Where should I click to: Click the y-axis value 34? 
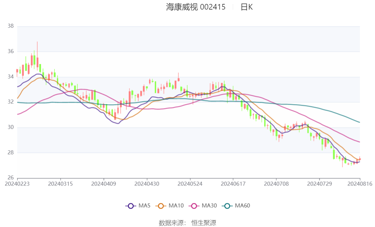[11, 77]
